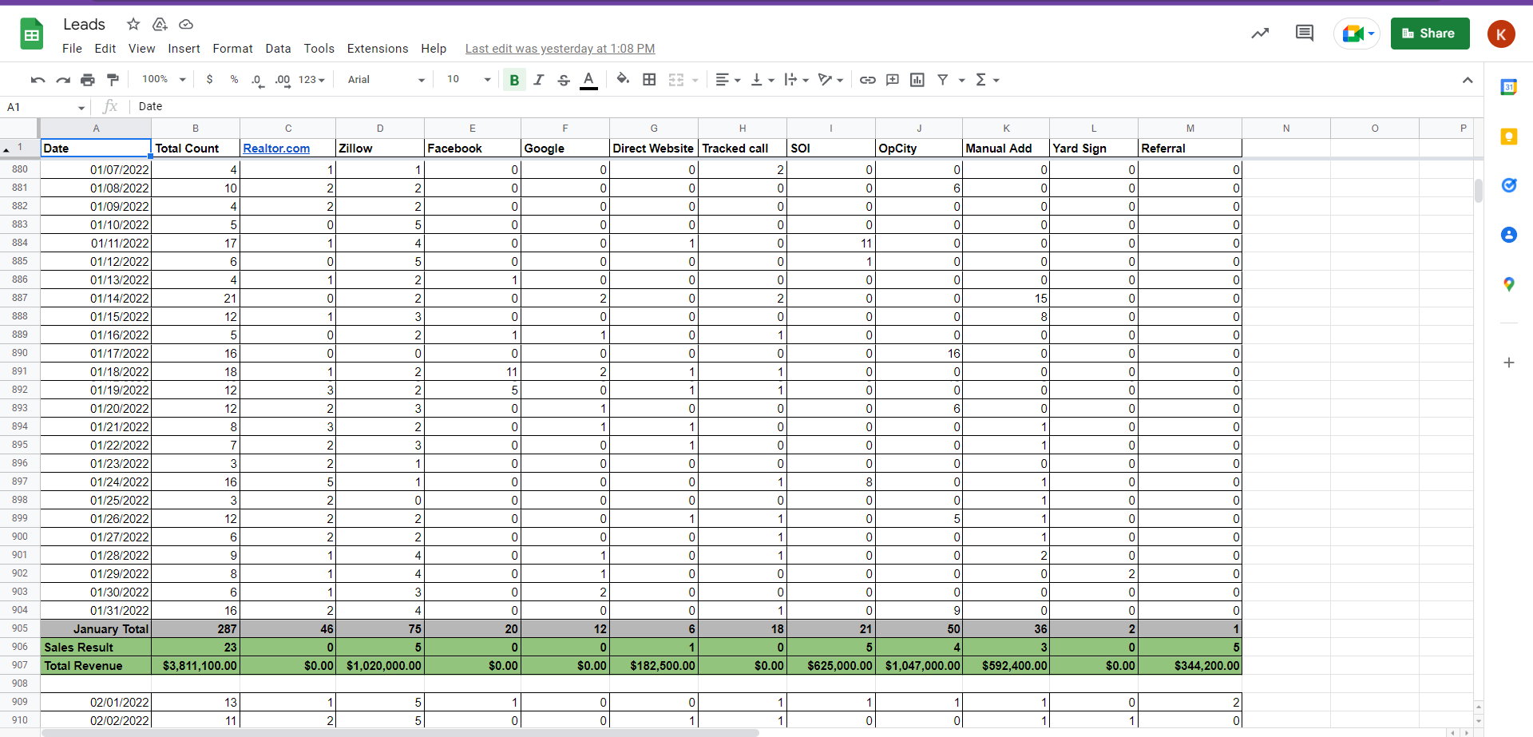Image resolution: width=1533 pixels, height=737 pixels.
Task: Click the green Share button
Action: click(x=1430, y=34)
